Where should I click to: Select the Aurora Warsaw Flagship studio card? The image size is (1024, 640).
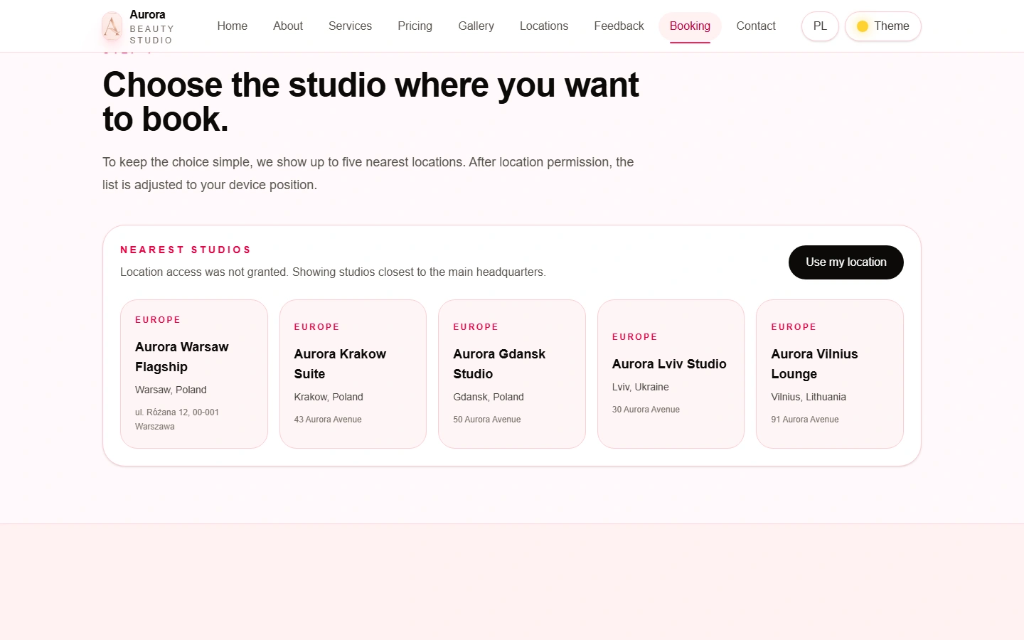(x=194, y=374)
